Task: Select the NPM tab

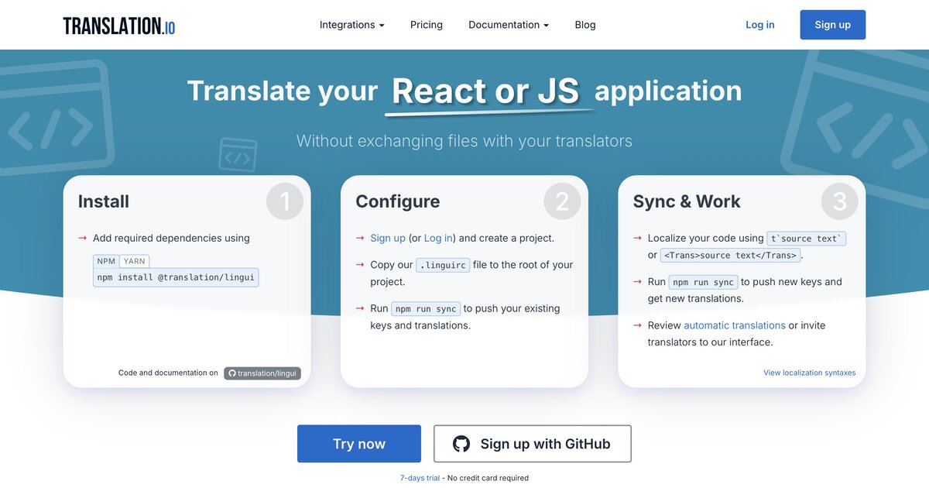Action: click(106, 260)
